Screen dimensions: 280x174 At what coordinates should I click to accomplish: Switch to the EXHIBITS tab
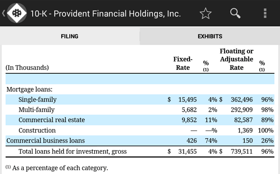pyautogui.click(x=210, y=36)
